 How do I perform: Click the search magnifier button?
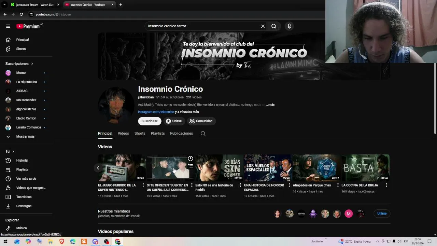[274, 26]
